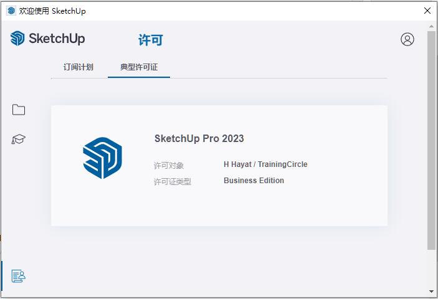Open the user account profile icon

point(407,39)
